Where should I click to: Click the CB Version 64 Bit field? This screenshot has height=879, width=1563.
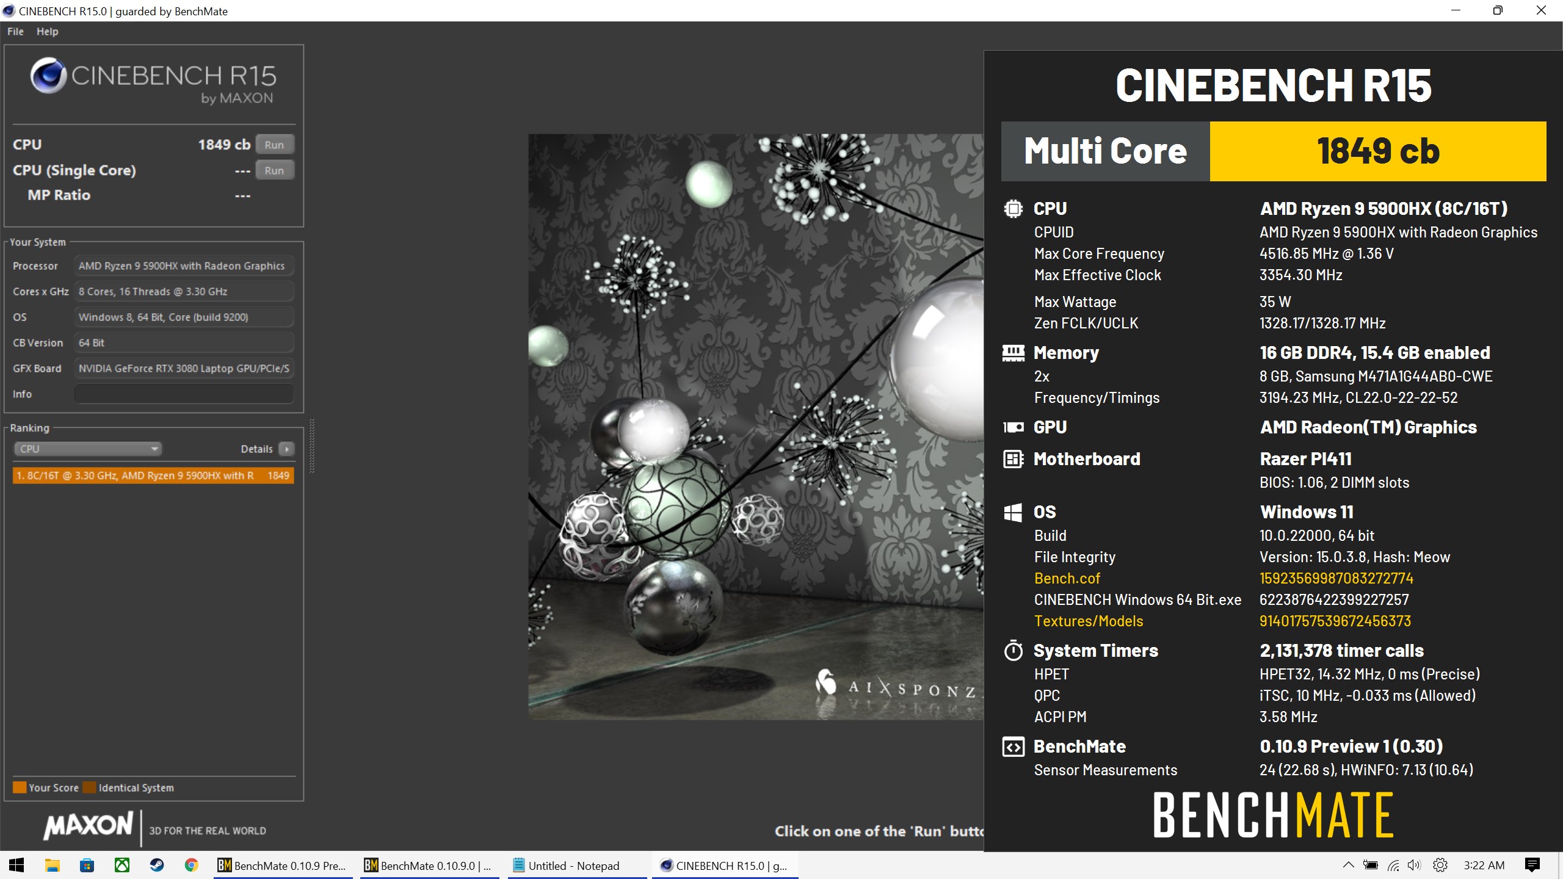click(x=184, y=343)
